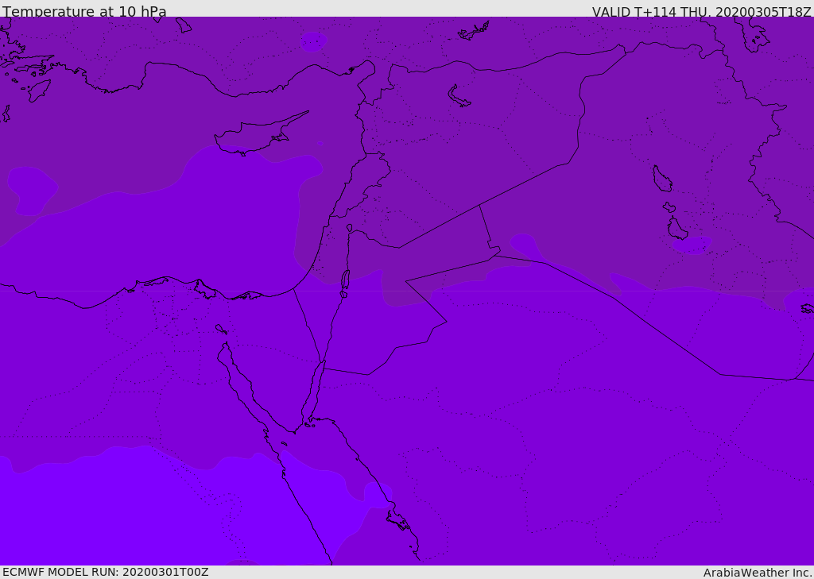
Task: Click the 'ArabiaWeather Inc.' credit text
Action: (x=758, y=573)
